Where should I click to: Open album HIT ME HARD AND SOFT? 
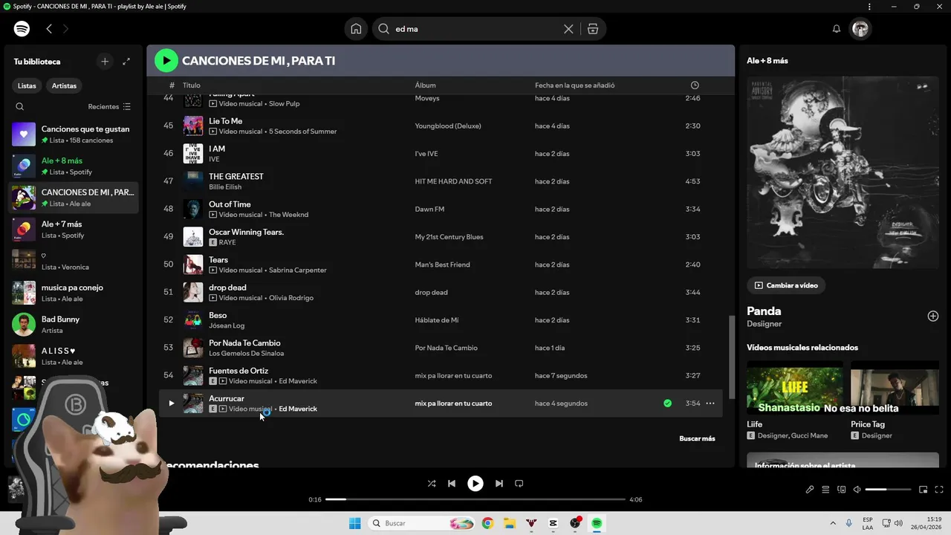pyautogui.click(x=453, y=181)
